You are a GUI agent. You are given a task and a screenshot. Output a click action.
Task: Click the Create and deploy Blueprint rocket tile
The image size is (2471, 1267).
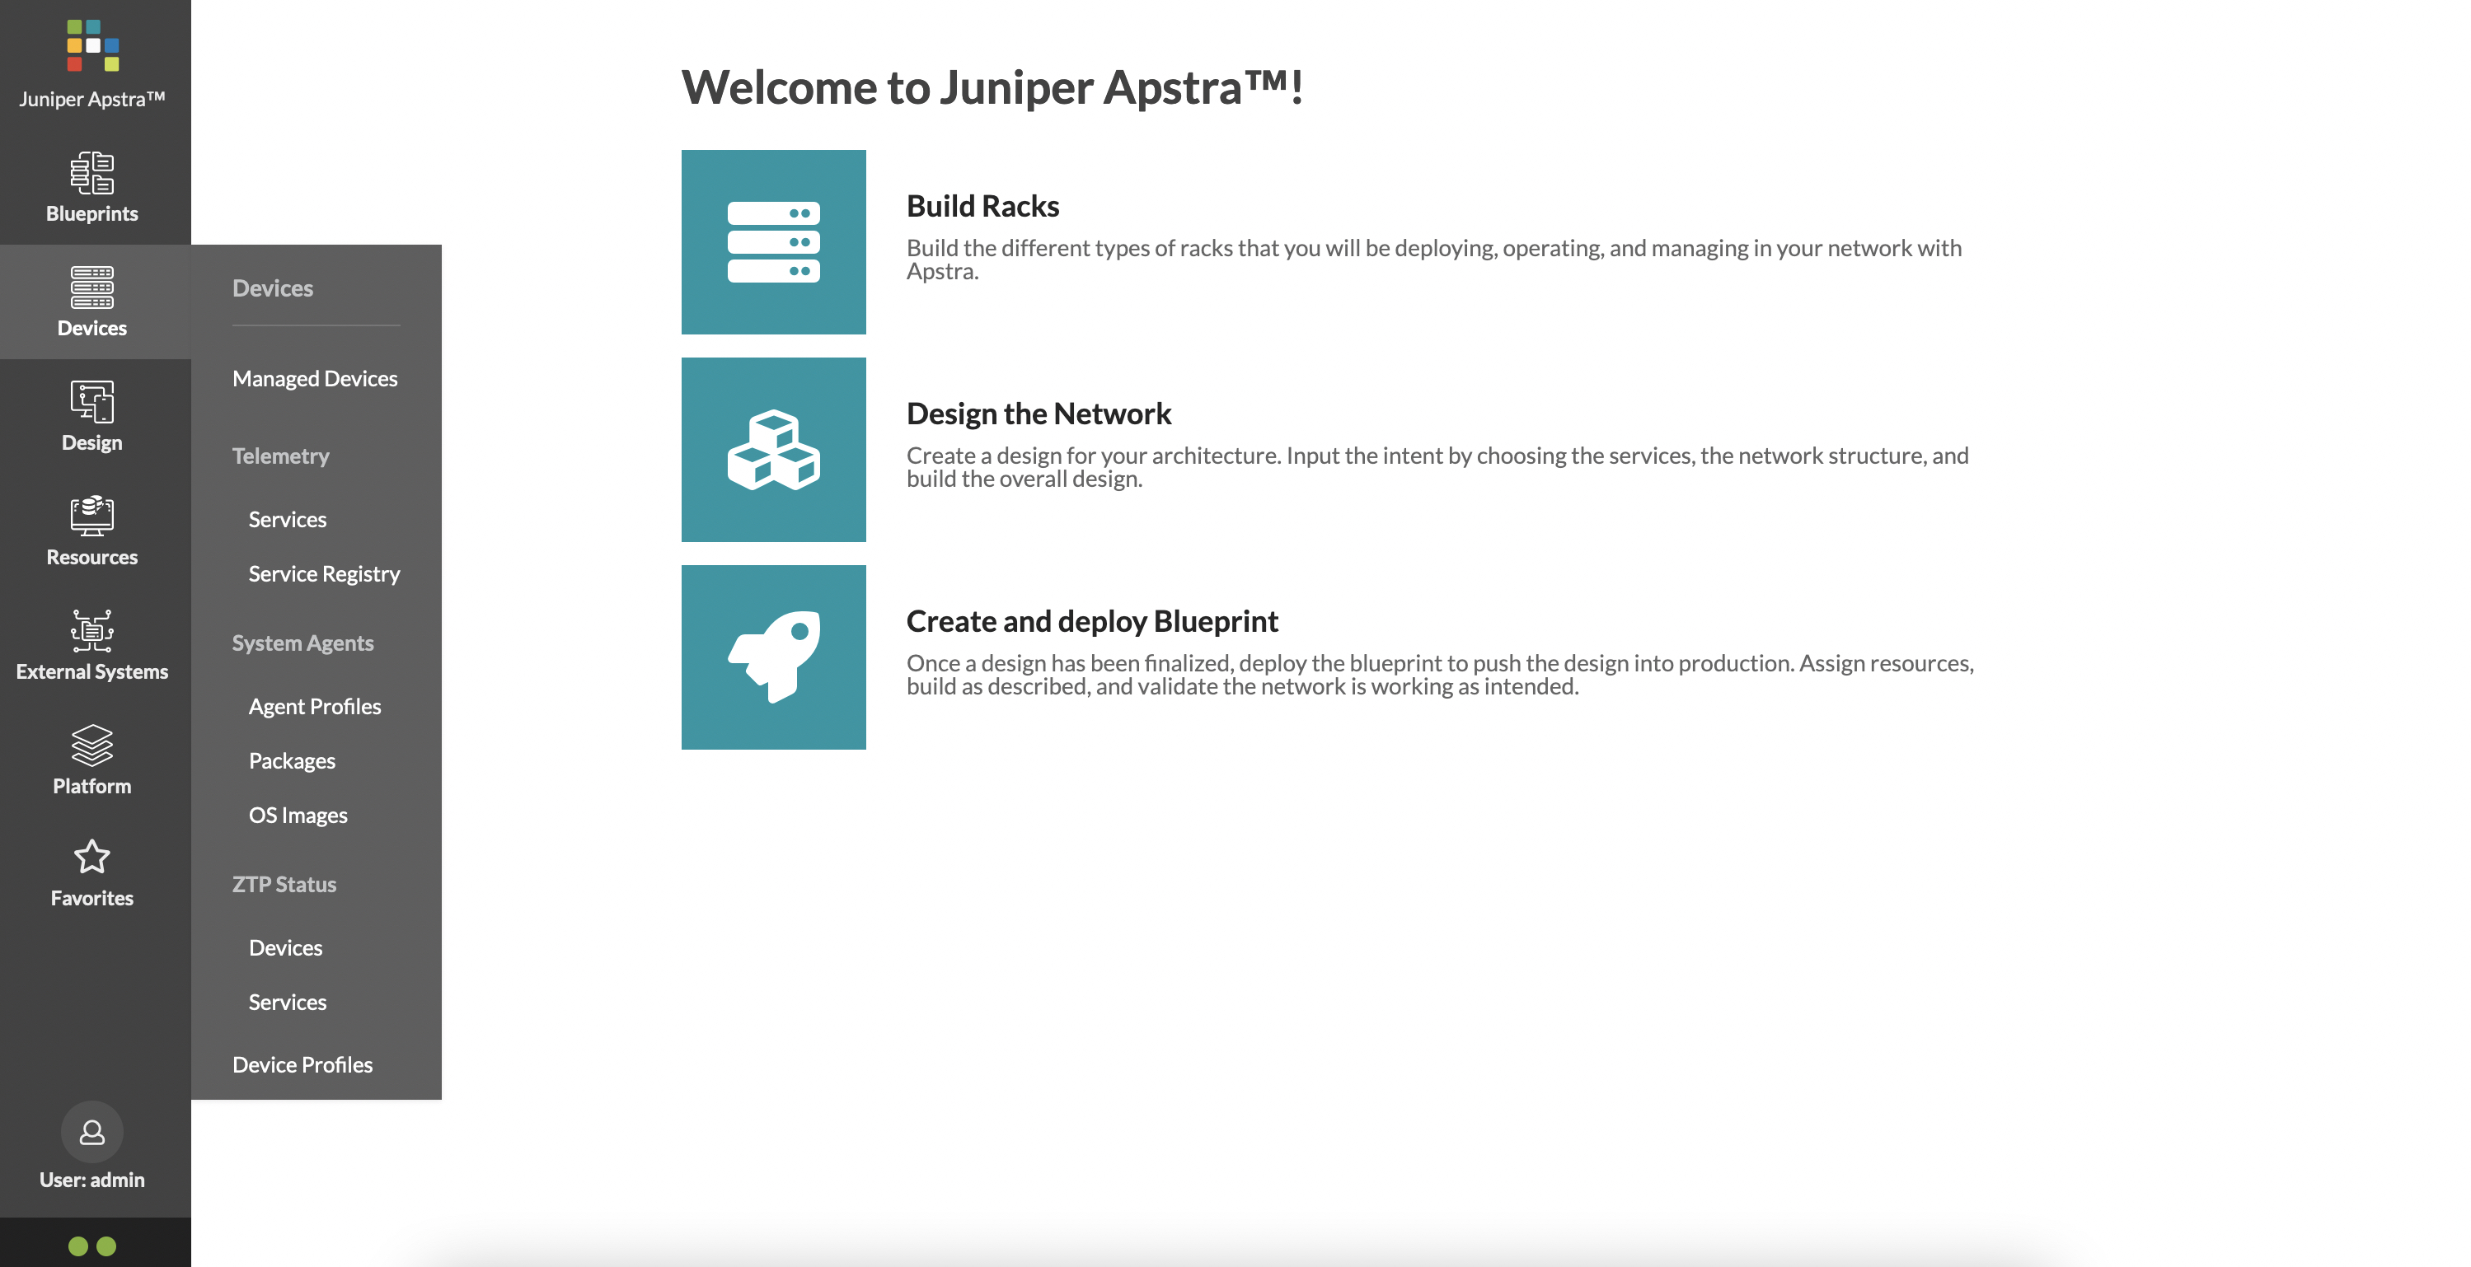(x=773, y=657)
